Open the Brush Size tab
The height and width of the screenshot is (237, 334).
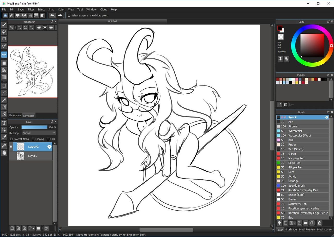[x=291, y=229]
